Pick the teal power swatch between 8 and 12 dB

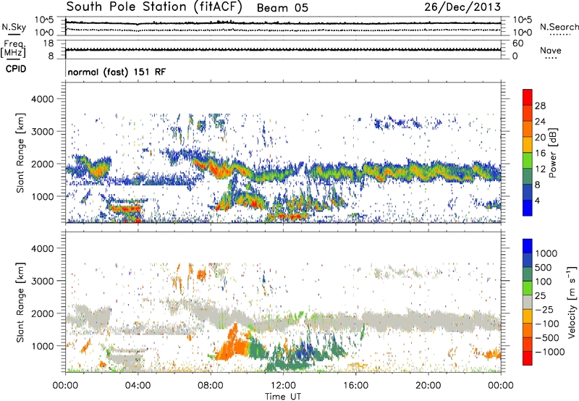[528, 176]
